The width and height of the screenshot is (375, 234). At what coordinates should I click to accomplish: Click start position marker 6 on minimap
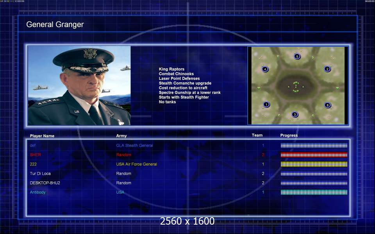(328, 105)
